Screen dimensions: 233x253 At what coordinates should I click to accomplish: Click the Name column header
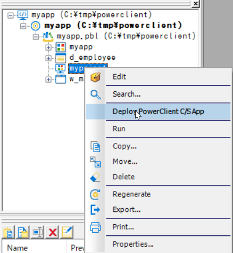pyautogui.click(x=34, y=248)
